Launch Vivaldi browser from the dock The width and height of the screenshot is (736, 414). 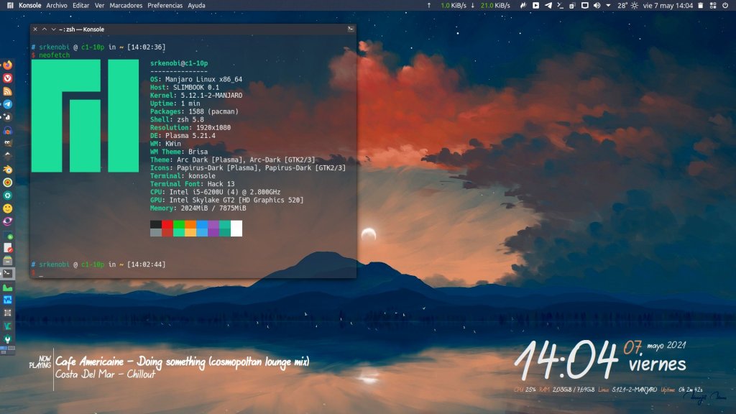point(7,78)
